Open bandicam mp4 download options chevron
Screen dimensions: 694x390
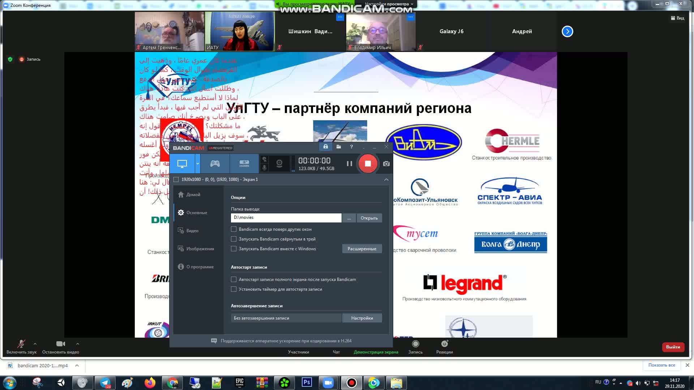[77, 365]
